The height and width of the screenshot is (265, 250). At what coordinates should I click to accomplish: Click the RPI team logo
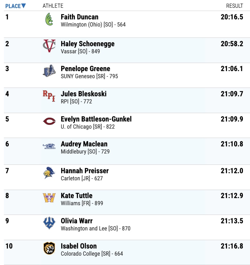tap(49, 96)
